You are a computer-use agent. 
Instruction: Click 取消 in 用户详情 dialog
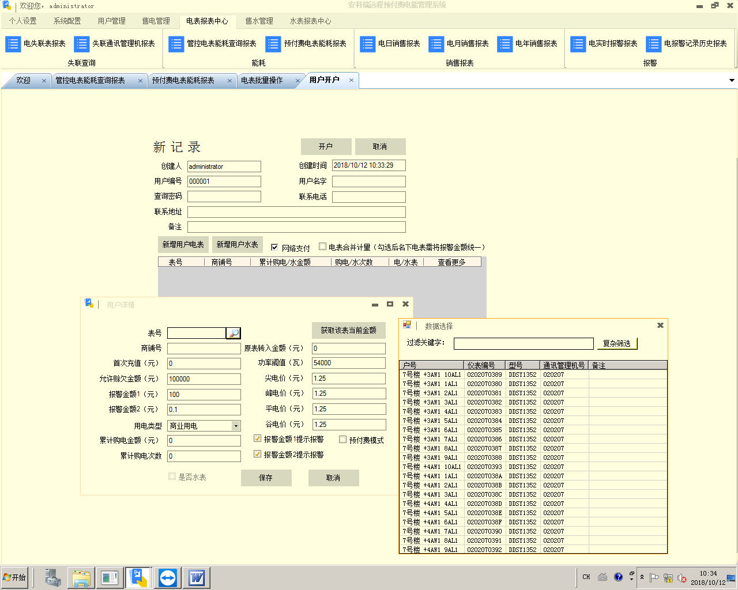[x=333, y=478]
